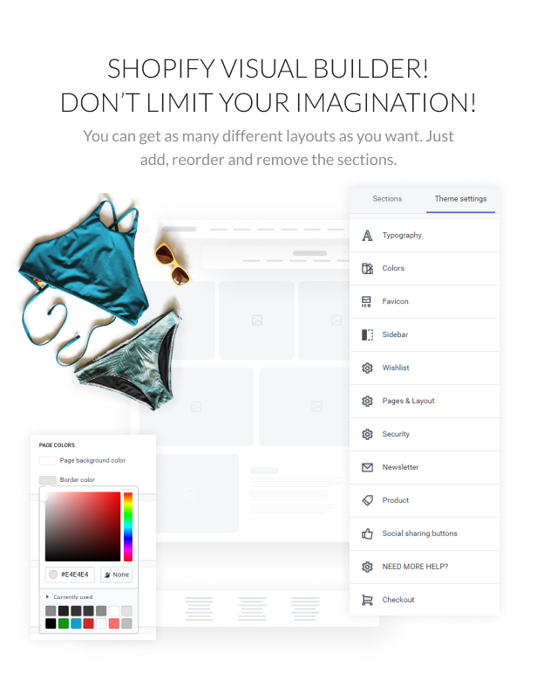Pick the green currently used swatch
This screenshot has height=688, width=537.
coord(64,623)
